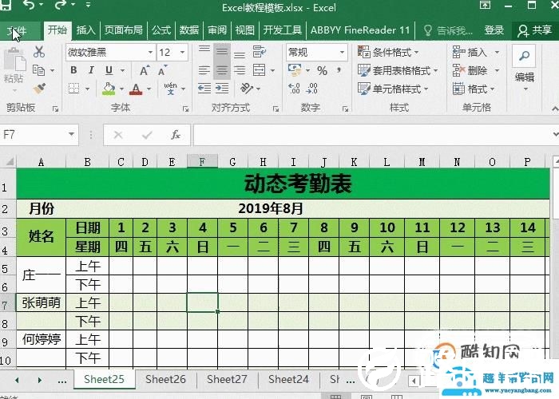Increase font size with large A icon
This screenshot has height=399, width=559.
(x=145, y=70)
